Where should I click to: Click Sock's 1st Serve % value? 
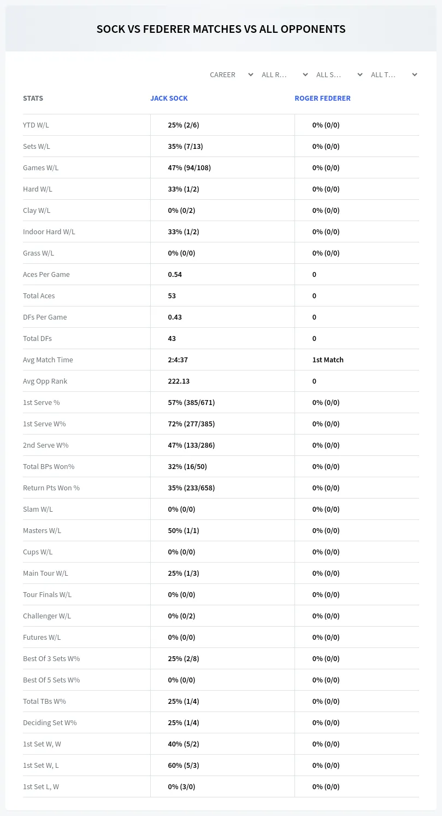[x=191, y=402]
